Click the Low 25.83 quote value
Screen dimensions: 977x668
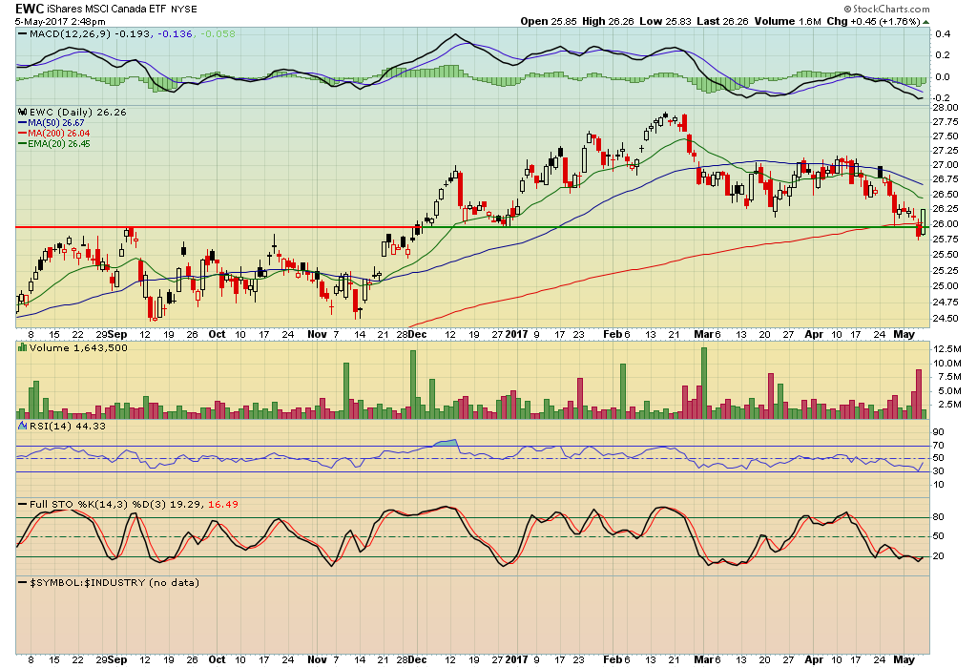[x=665, y=21]
